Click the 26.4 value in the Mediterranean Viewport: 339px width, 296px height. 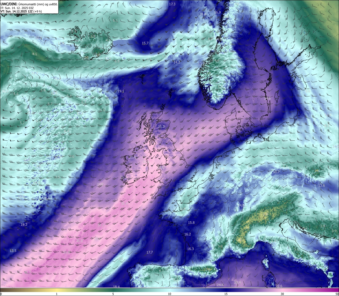237,282
